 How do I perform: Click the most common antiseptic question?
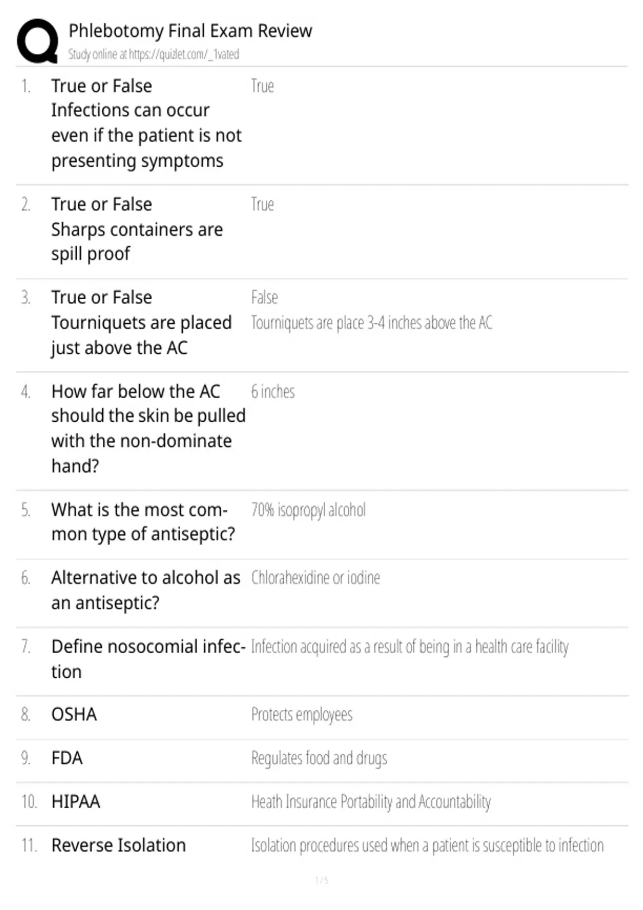(x=143, y=521)
